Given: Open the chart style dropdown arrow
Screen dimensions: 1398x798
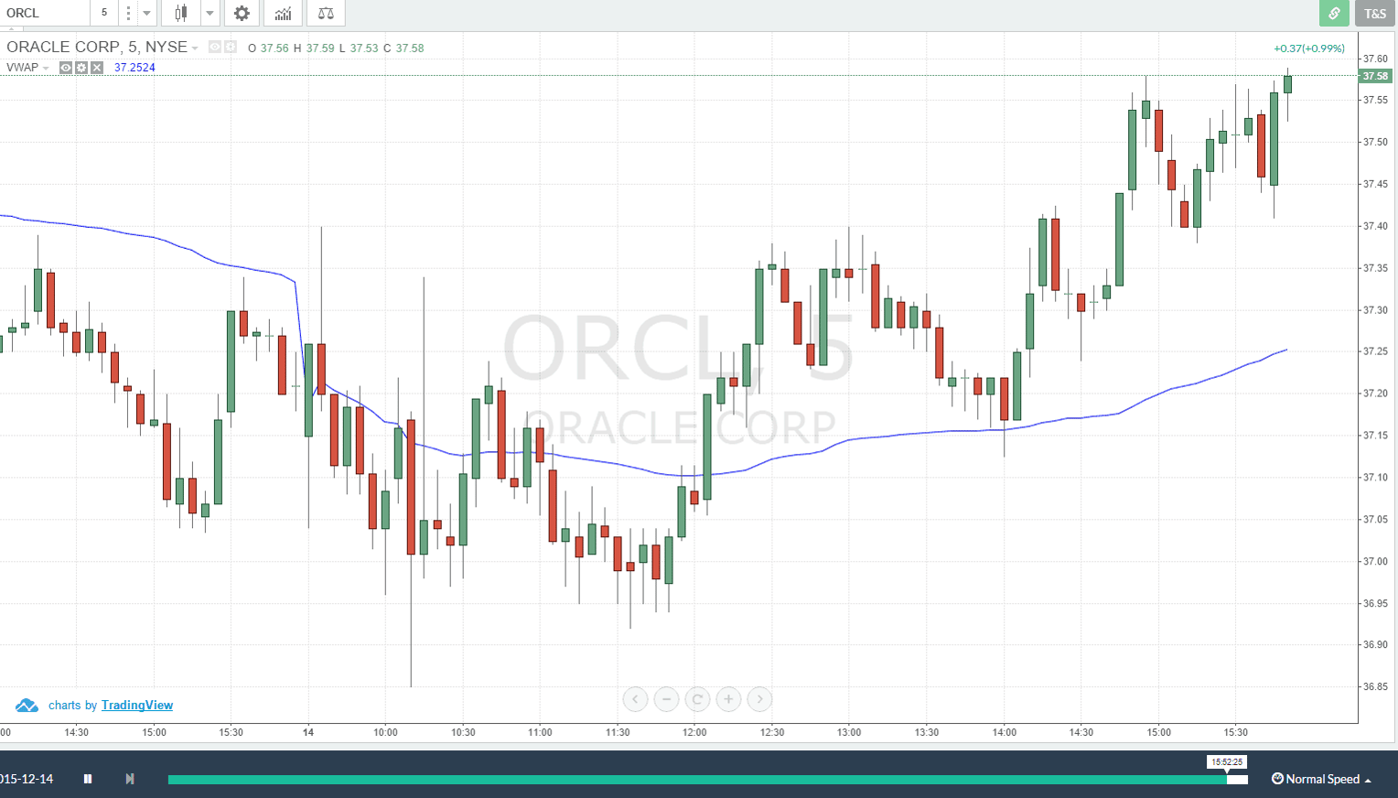Looking at the screenshot, I should [x=210, y=13].
